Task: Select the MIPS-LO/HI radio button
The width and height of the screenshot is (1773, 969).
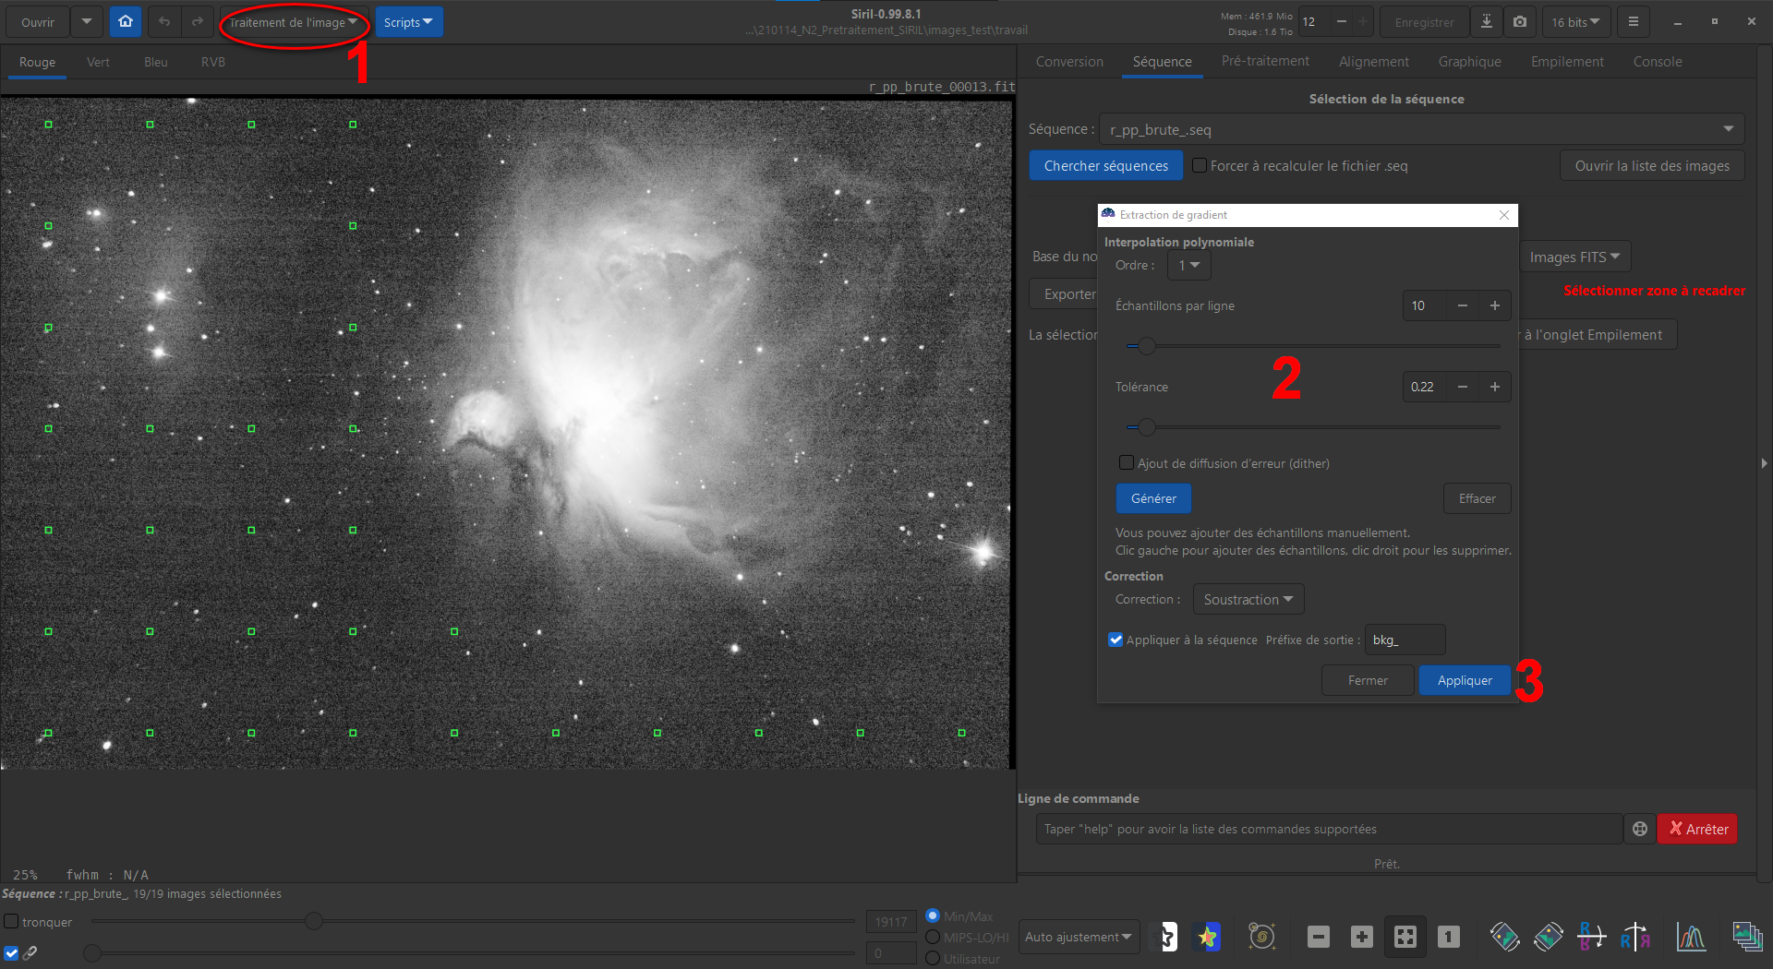Action: pos(933,937)
